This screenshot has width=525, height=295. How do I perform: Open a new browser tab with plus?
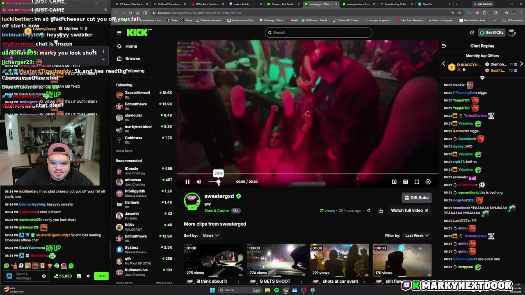pos(457,4)
